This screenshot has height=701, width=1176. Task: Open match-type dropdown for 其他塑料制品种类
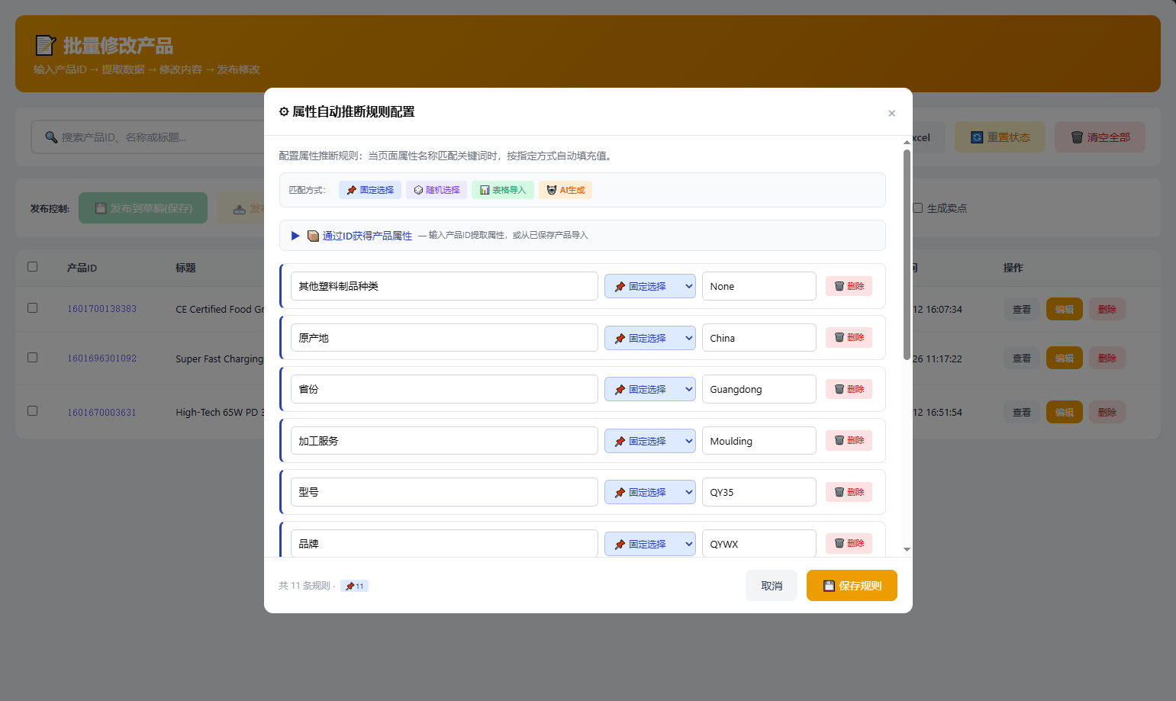[649, 287]
